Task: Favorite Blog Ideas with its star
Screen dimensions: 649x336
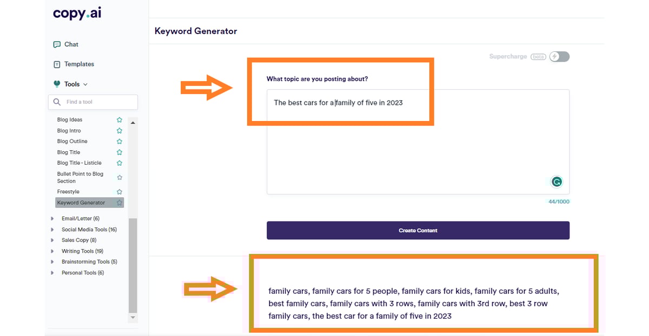Action: tap(120, 120)
